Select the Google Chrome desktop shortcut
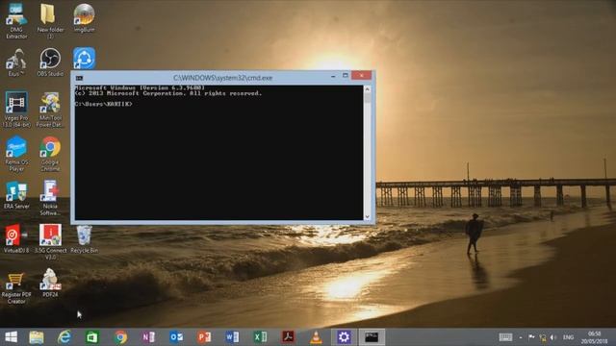The image size is (616, 346). pos(50,154)
